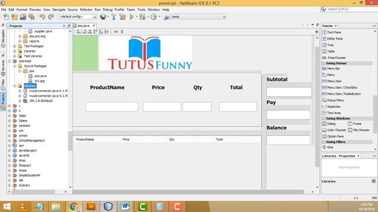
Task: Click the New Project toolbar icon
Action: click(15, 17)
